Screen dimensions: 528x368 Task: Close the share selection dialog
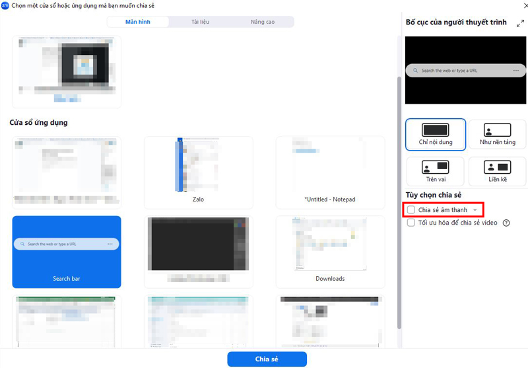tap(522, 5)
